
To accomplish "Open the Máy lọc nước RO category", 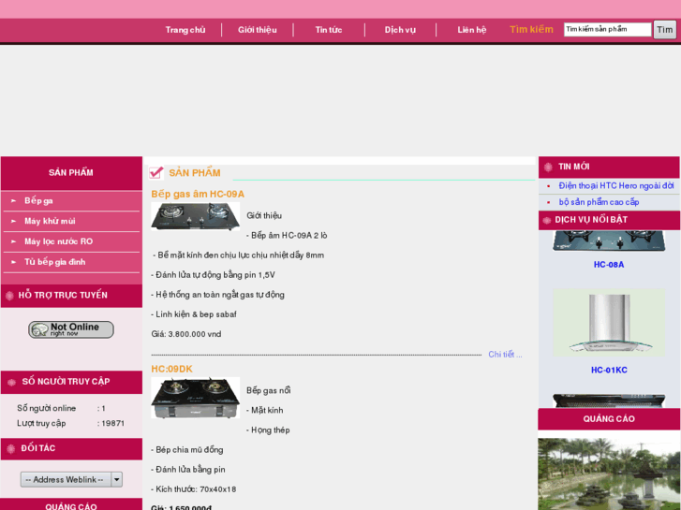I will pos(59,241).
